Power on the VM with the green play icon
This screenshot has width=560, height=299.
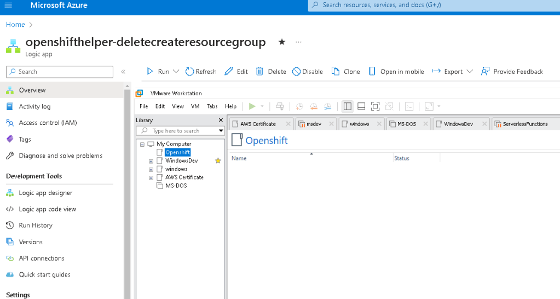pyautogui.click(x=252, y=106)
